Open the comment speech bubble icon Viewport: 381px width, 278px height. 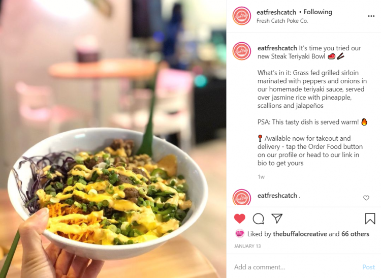coord(258,219)
